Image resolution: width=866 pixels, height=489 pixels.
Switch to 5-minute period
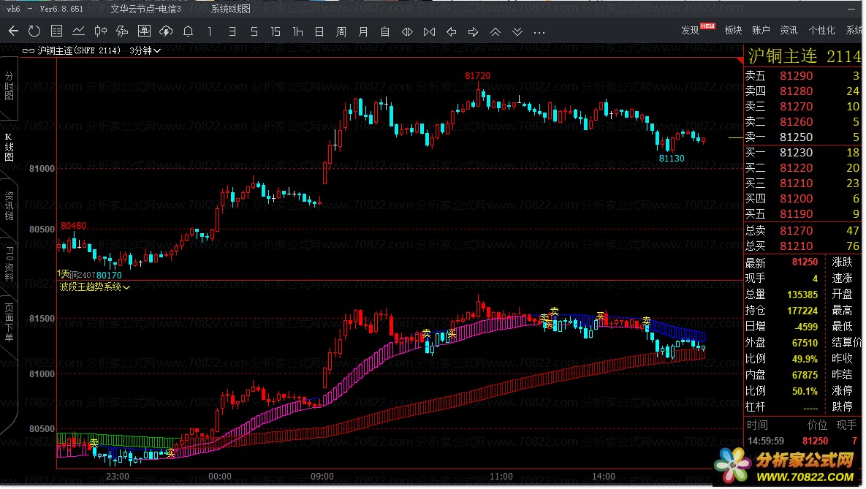point(254,31)
